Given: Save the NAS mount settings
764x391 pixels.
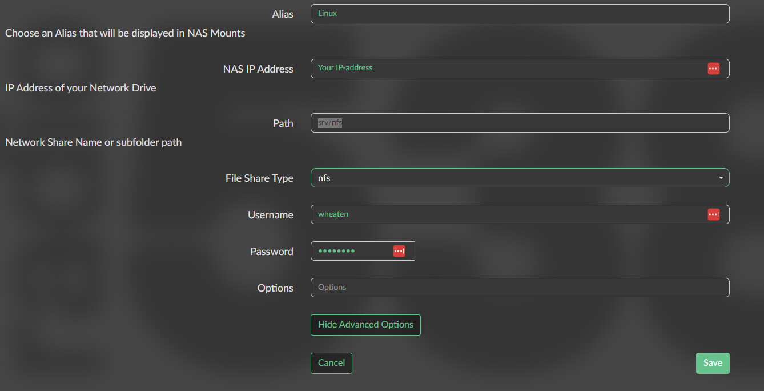Looking at the screenshot, I should (712, 363).
